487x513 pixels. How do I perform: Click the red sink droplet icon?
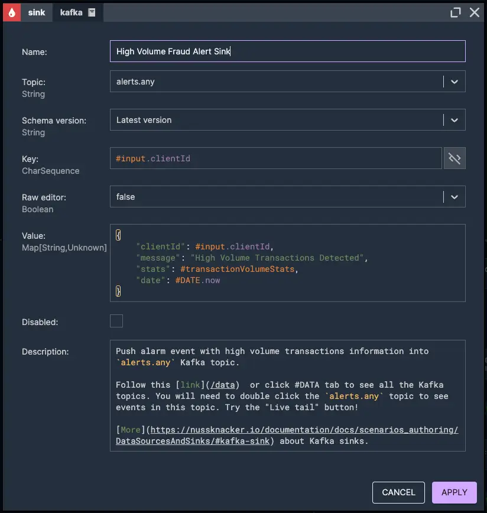(12, 12)
